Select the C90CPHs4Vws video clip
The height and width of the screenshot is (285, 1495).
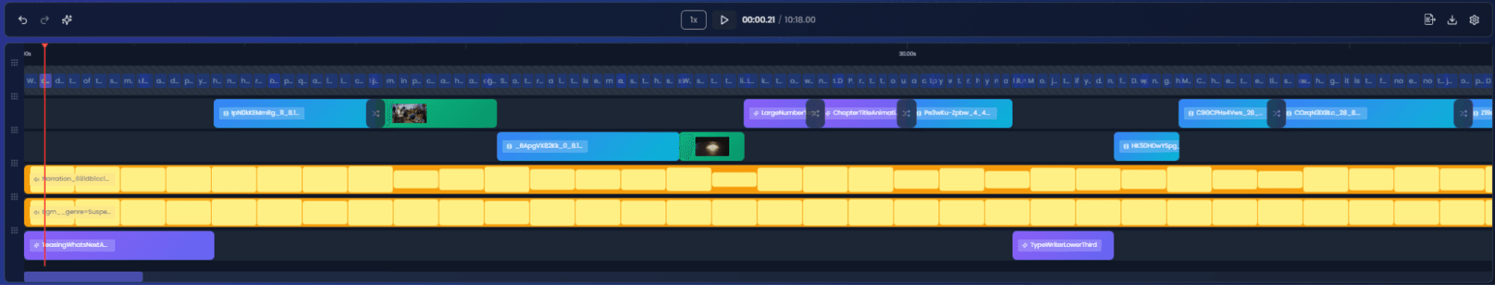point(1224,113)
